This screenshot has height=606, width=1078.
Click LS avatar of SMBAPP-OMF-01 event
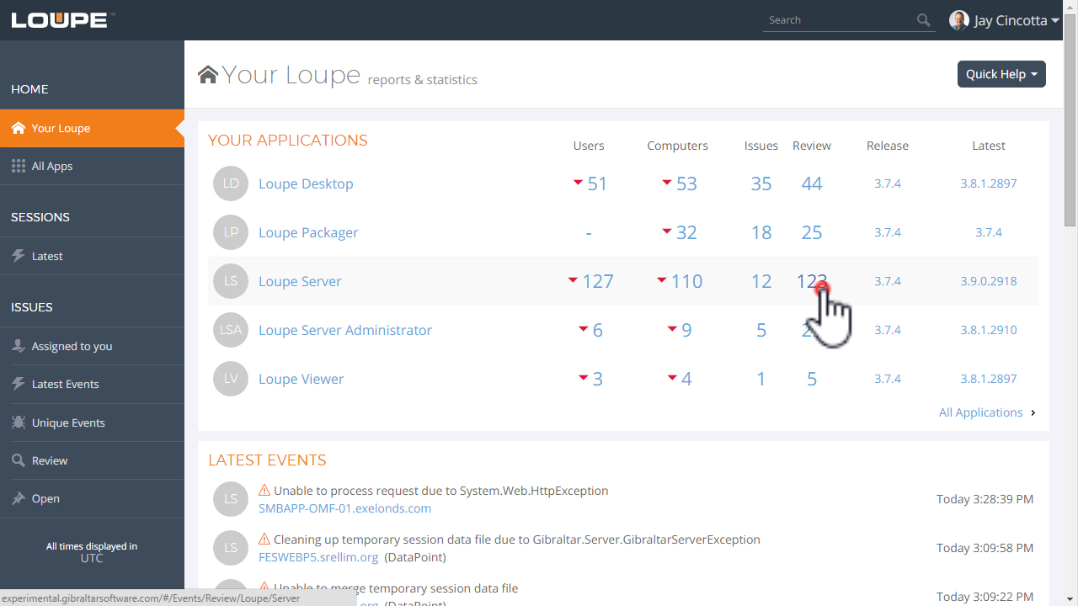[231, 499]
